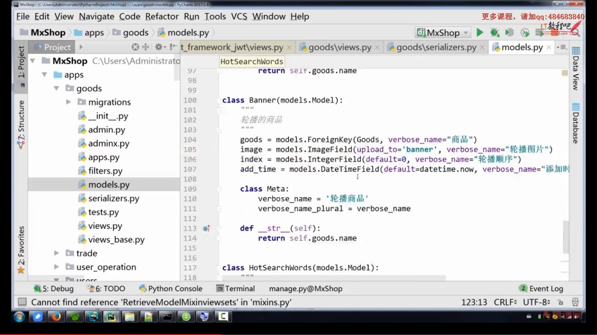Open admin.py in project tree

pyautogui.click(x=106, y=130)
